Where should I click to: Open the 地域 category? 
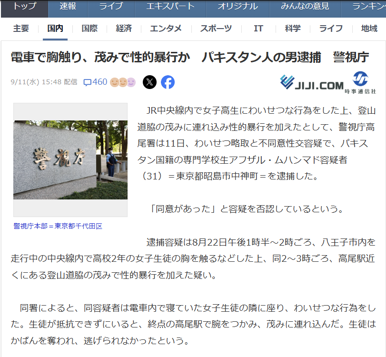pyautogui.click(x=369, y=29)
